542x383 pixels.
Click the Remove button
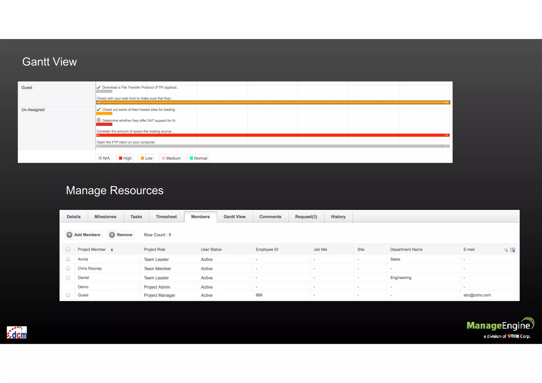coord(120,235)
